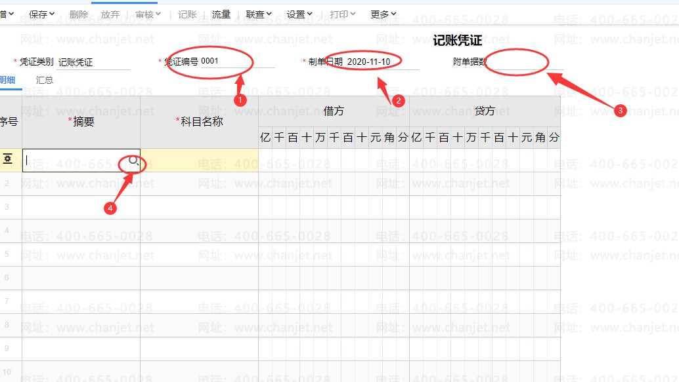Click the 删除 toolbar button
The image size is (679, 382).
tap(79, 14)
